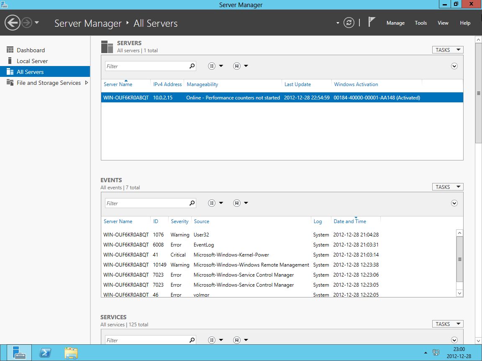The image size is (482, 361).
Task: Sort Servers by Server Name column
Action: click(x=118, y=84)
